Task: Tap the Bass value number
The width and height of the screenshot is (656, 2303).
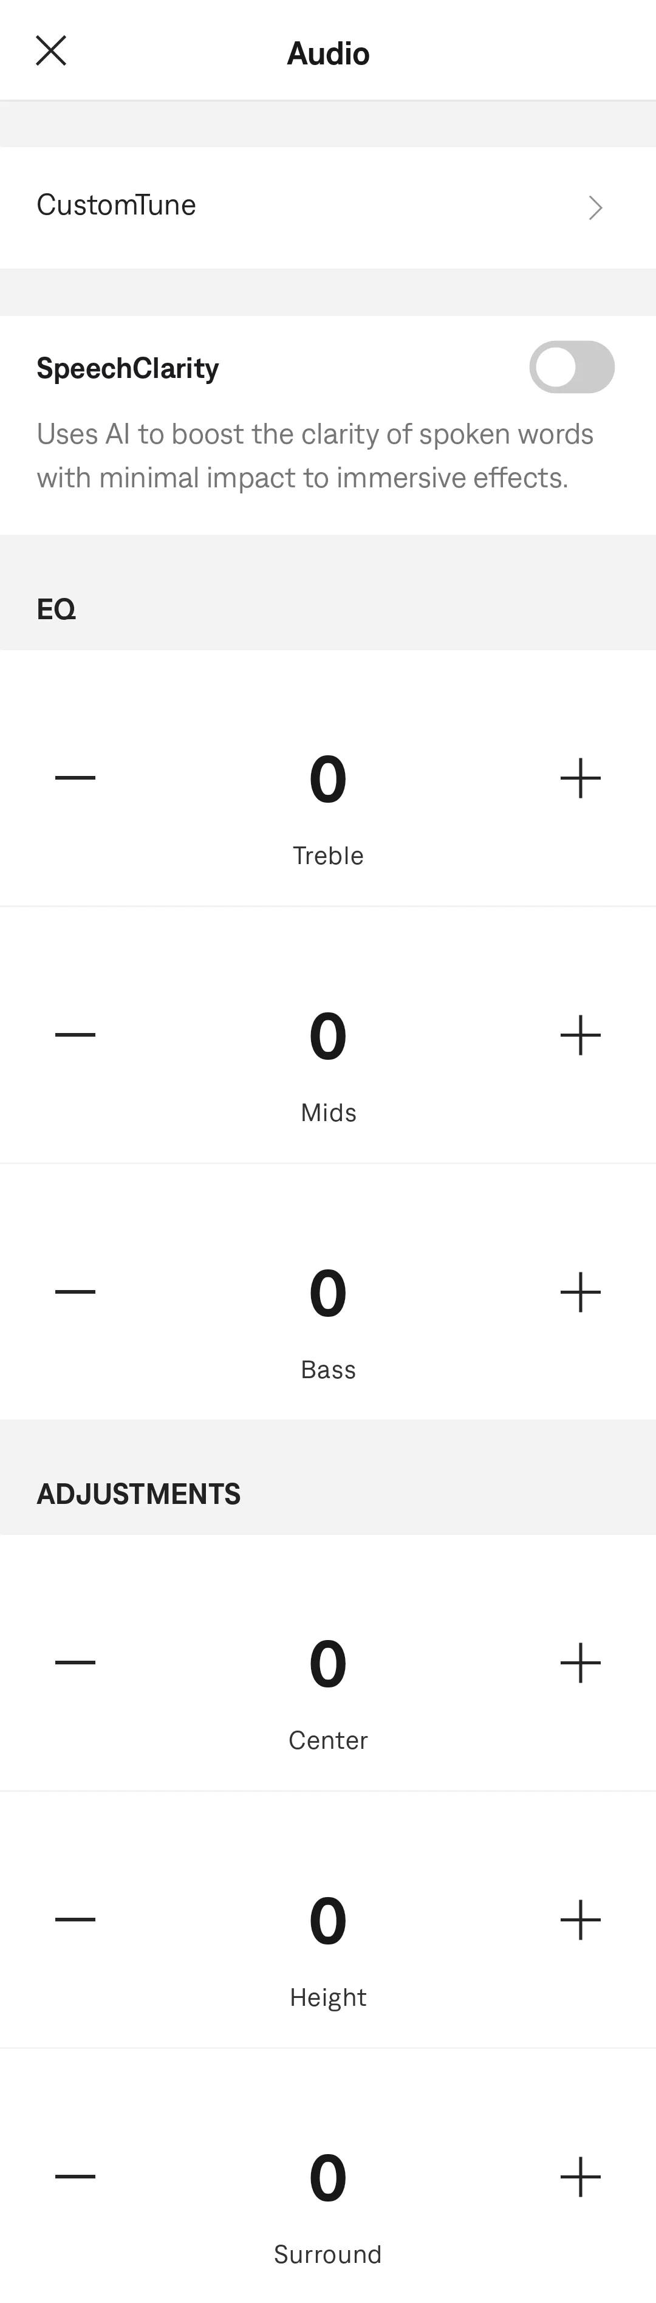Action: tap(328, 1292)
